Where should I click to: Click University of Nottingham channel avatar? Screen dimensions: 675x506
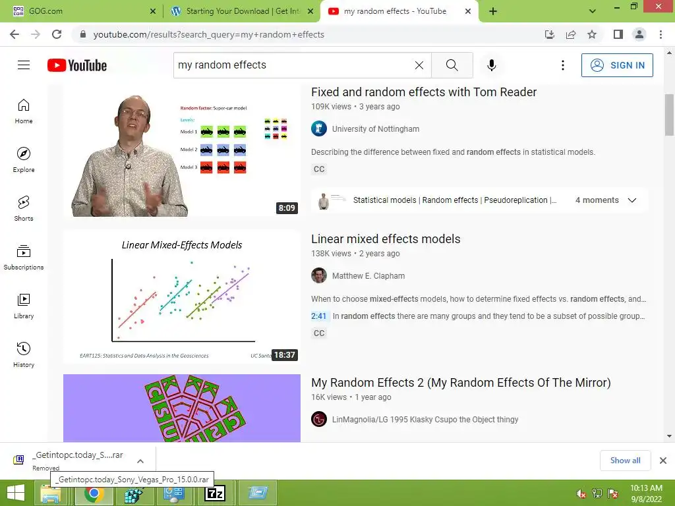(x=319, y=128)
